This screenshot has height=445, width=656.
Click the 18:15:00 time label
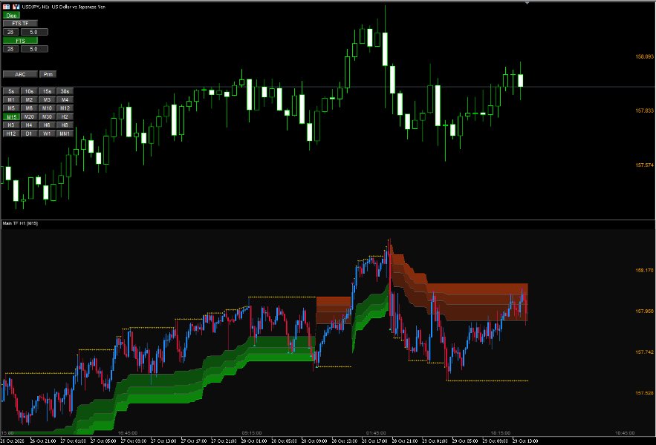(x=501, y=433)
